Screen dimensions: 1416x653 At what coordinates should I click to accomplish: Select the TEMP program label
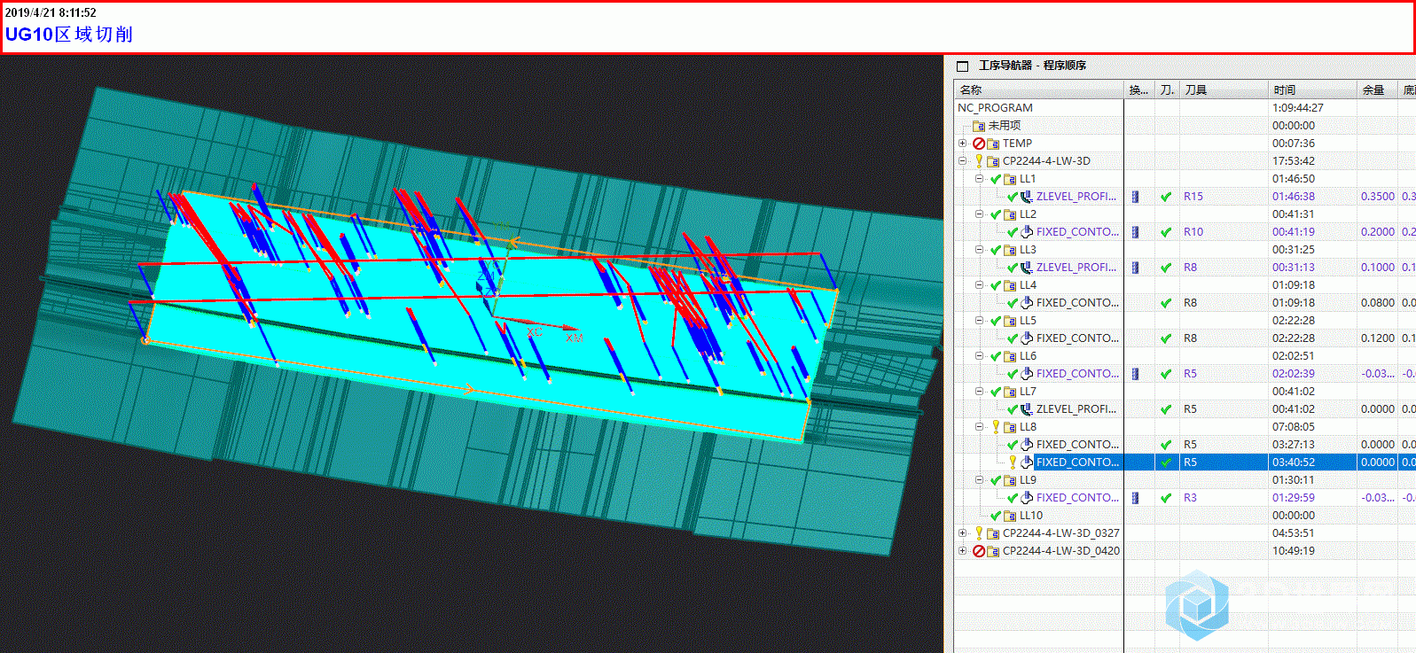tap(1017, 144)
